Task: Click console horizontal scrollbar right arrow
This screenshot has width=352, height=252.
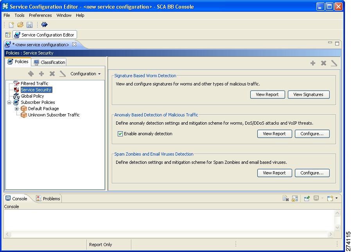Action: pos(330,234)
